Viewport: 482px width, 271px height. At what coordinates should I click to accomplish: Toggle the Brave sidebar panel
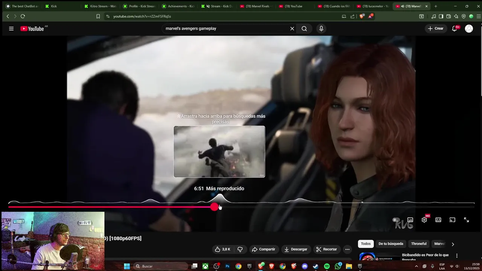[x=441, y=16]
